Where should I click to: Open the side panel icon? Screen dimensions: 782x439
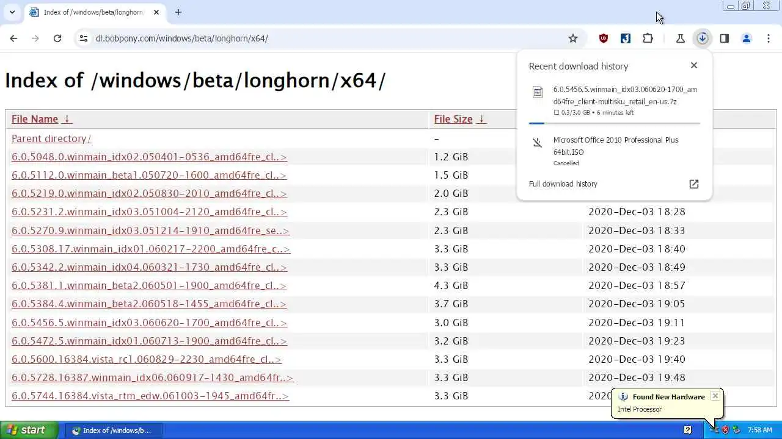pyautogui.click(x=725, y=38)
